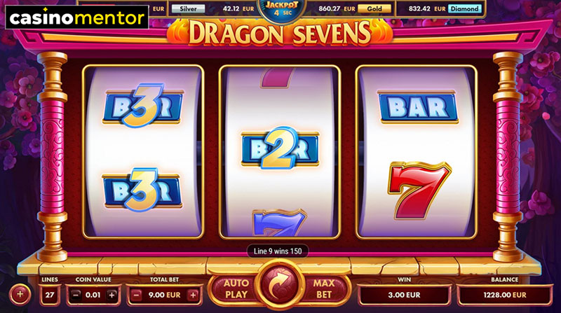Click the red 7 symbol on third reel
Image resolution: width=561 pixels, height=313 pixels.
[418, 190]
